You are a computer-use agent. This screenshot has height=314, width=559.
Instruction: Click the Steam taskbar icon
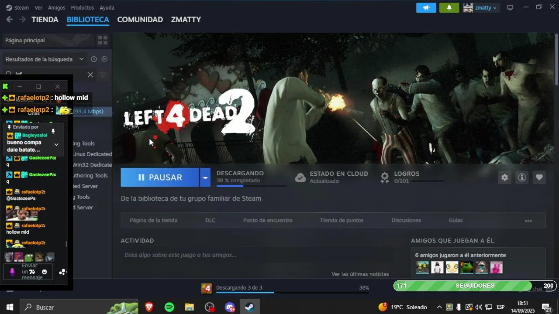click(x=250, y=307)
